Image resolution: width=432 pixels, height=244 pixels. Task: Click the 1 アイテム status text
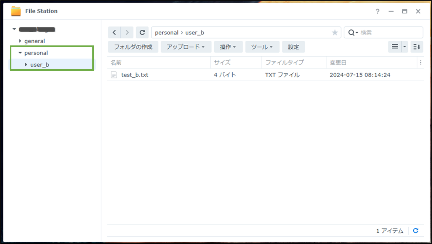[x=390, y=231]
